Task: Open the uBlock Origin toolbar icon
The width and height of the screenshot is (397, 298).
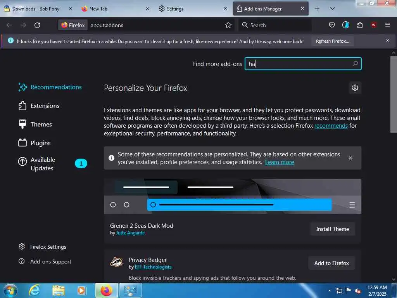Action: 374,24
